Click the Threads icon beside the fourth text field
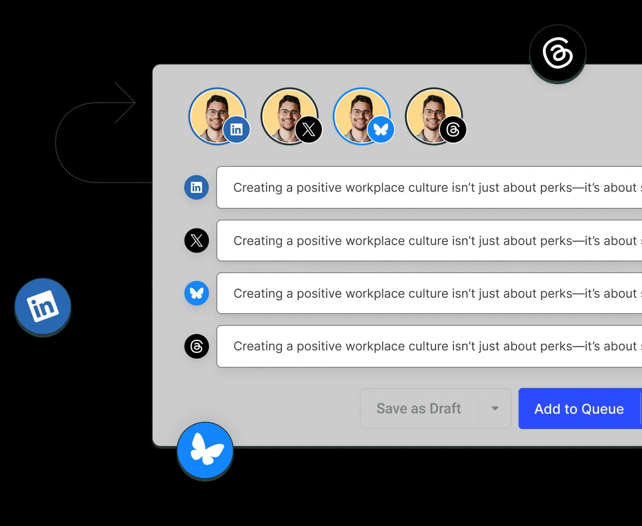This screenshot has width=642, height=526. [196, 346]
